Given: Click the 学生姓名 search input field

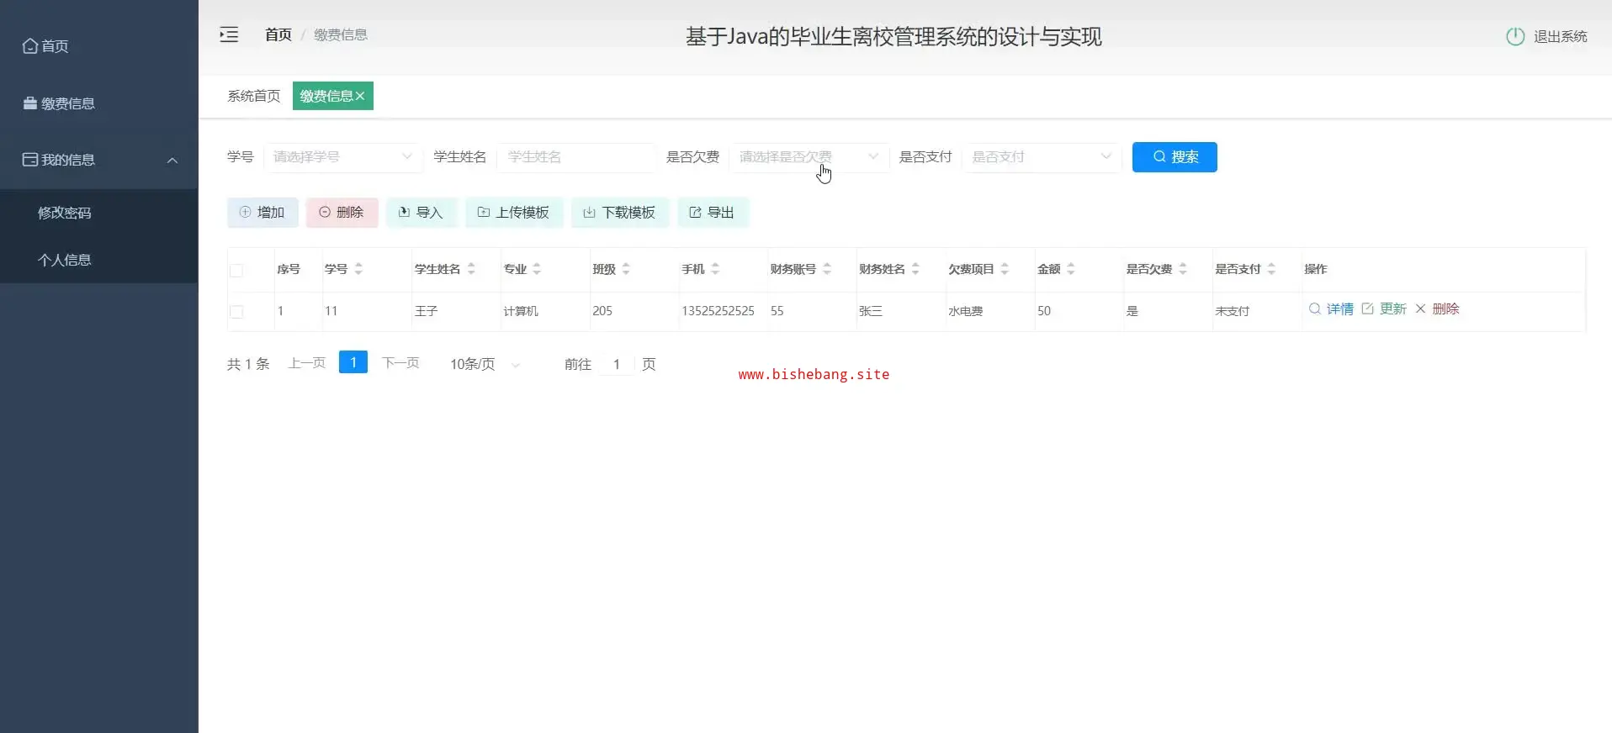Looking at the screenshot, I should pyautogui.click(x=576, y=157).
